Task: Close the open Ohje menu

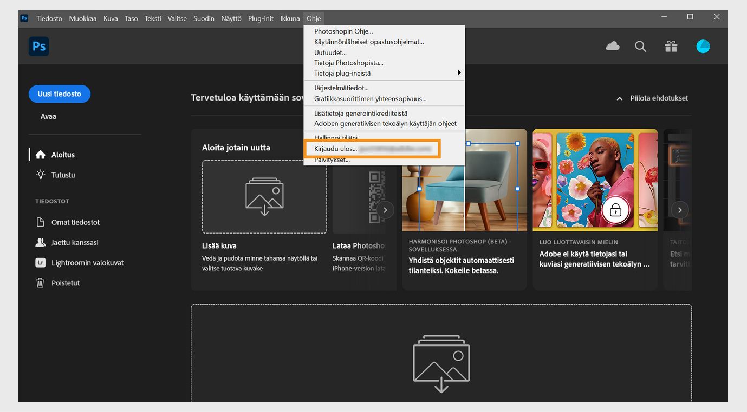Action: click(x=314, y=18)
